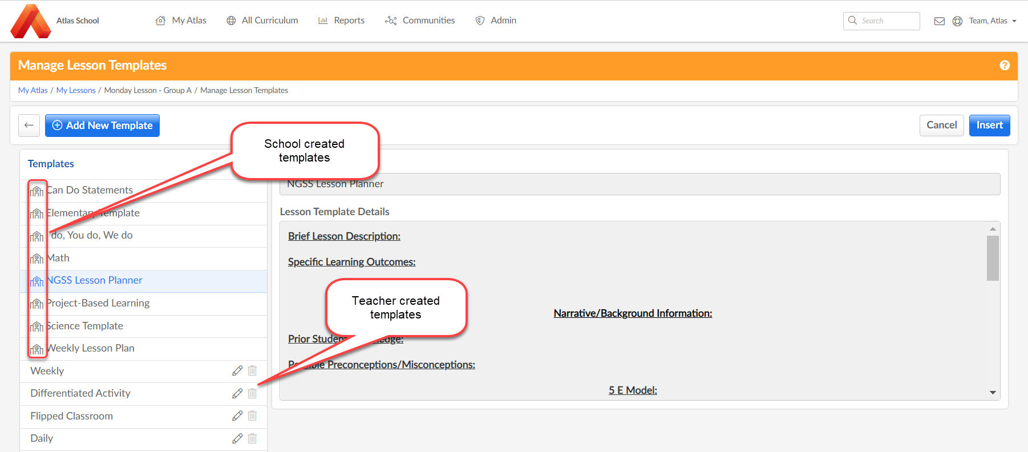Click scroll up arrow in template details
The width and height of the screenshot is (1028, 452).
coord(993,229)
